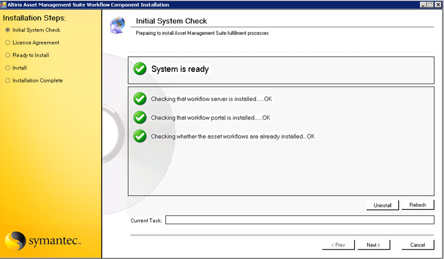Click the checkmark icon for workflow portal check

click(x=140, y=117)
